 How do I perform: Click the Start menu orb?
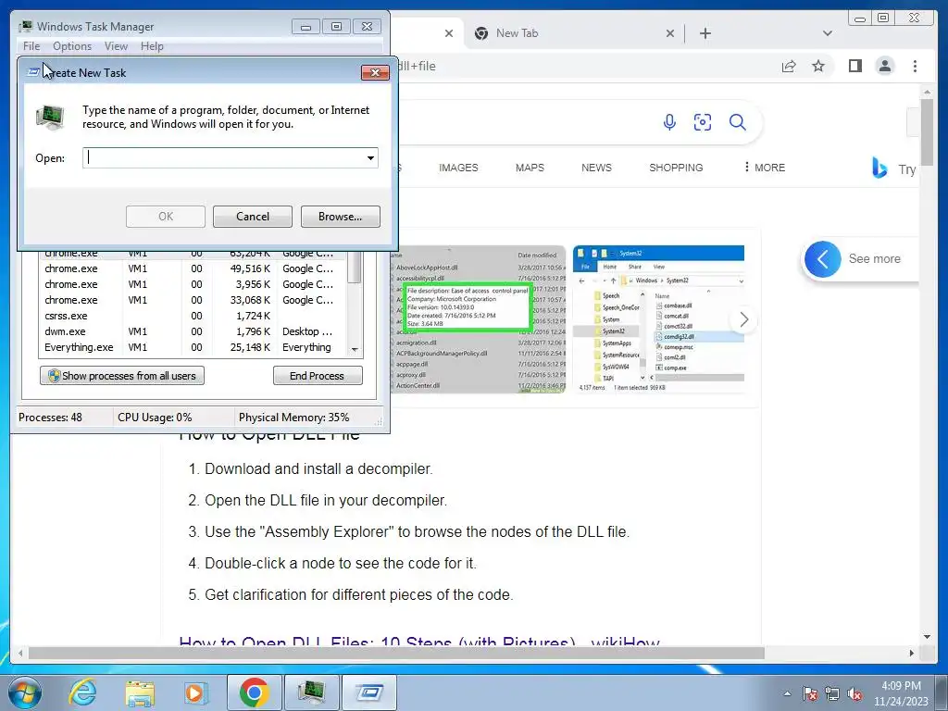pos(25,692)
